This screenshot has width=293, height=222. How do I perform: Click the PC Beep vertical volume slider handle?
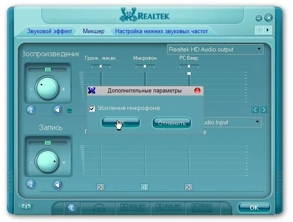[189, 74]
